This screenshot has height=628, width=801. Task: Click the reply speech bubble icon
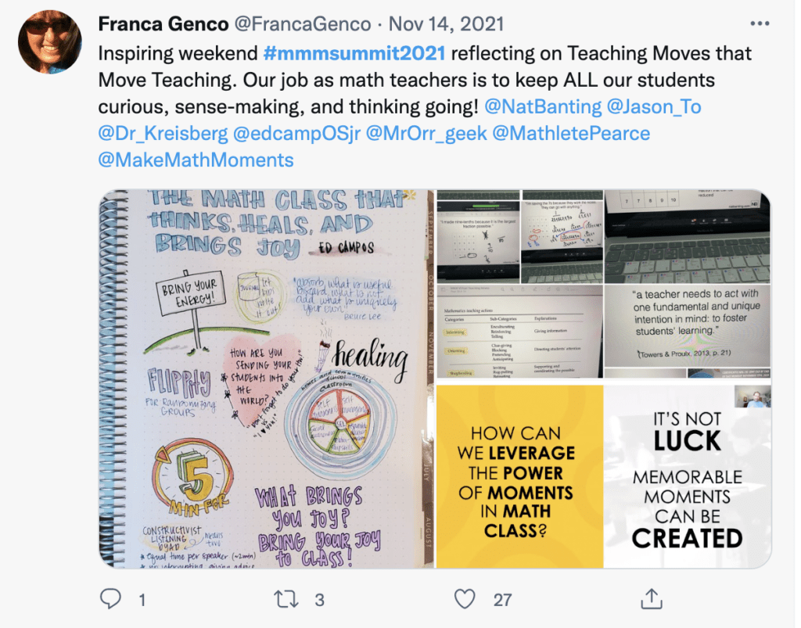(x=110, y=599)
